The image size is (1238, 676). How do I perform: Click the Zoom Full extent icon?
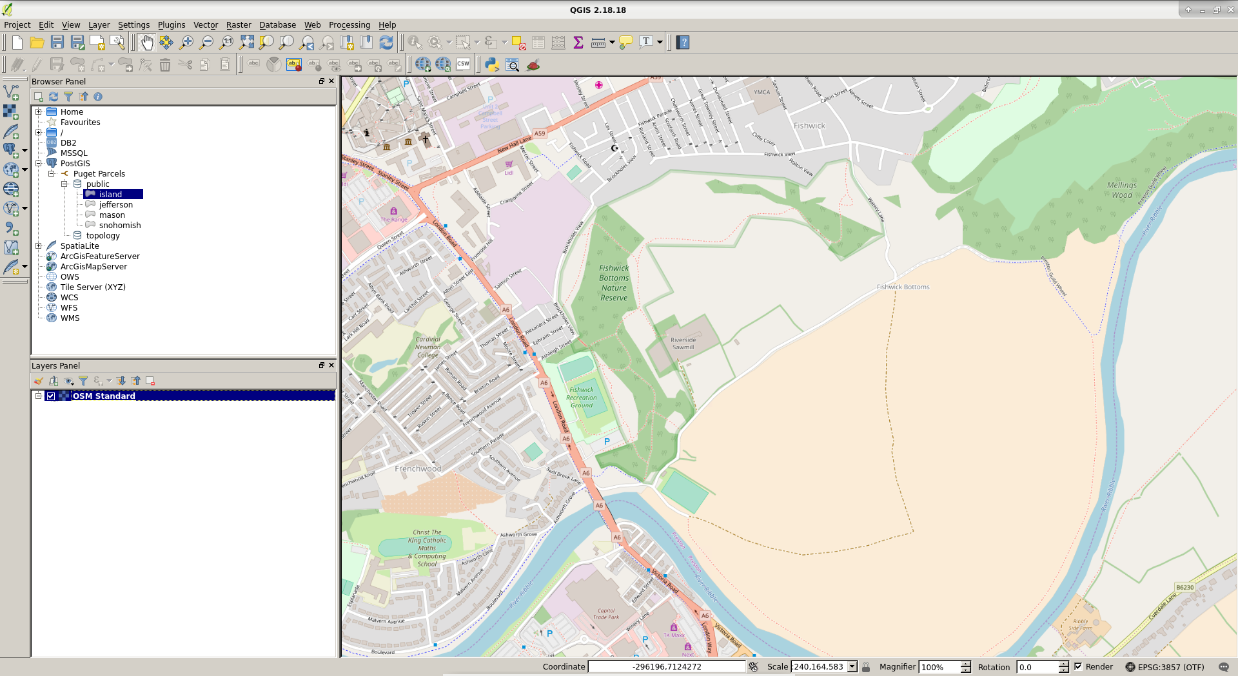(x=246, y=43)
